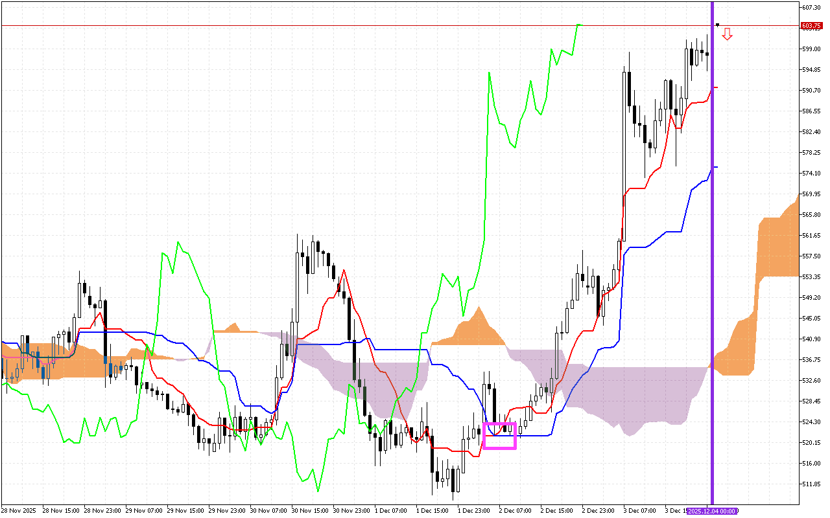The width and height of the screenshot is (830, 518).
Task: Click the 607.30 price axis label
Action: click(x=811, y=7)
